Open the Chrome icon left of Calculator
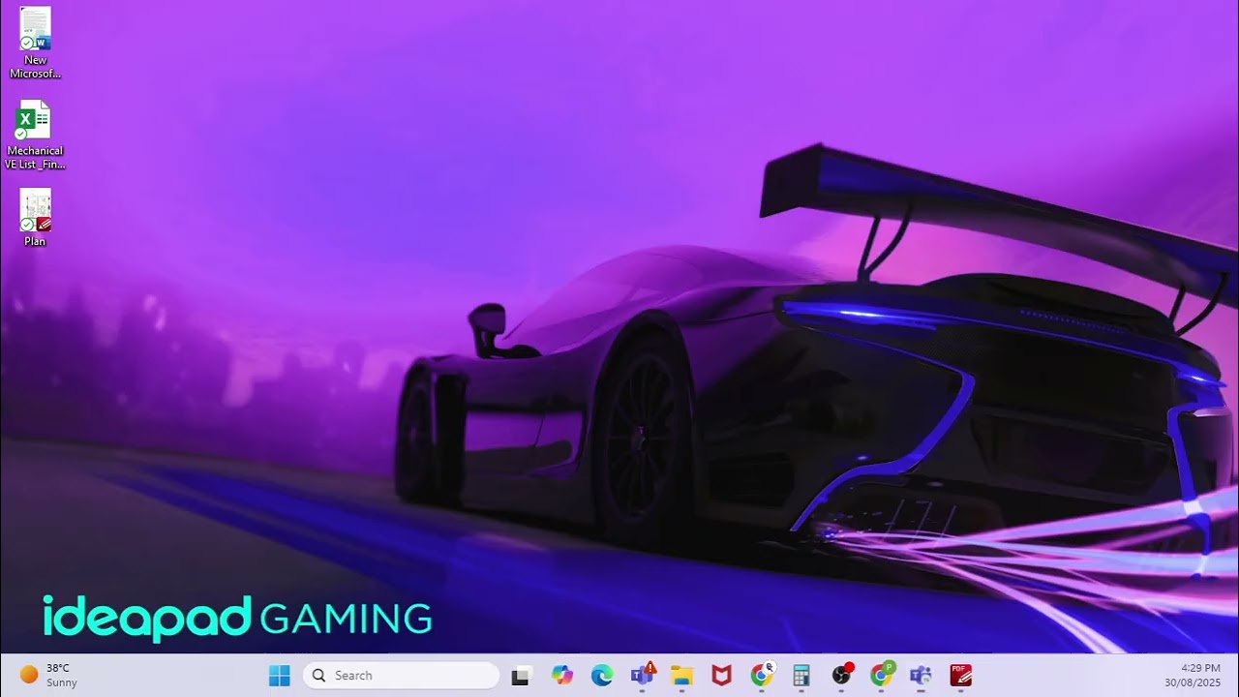This screenshot has height=697, width=1239. (762, 676)
